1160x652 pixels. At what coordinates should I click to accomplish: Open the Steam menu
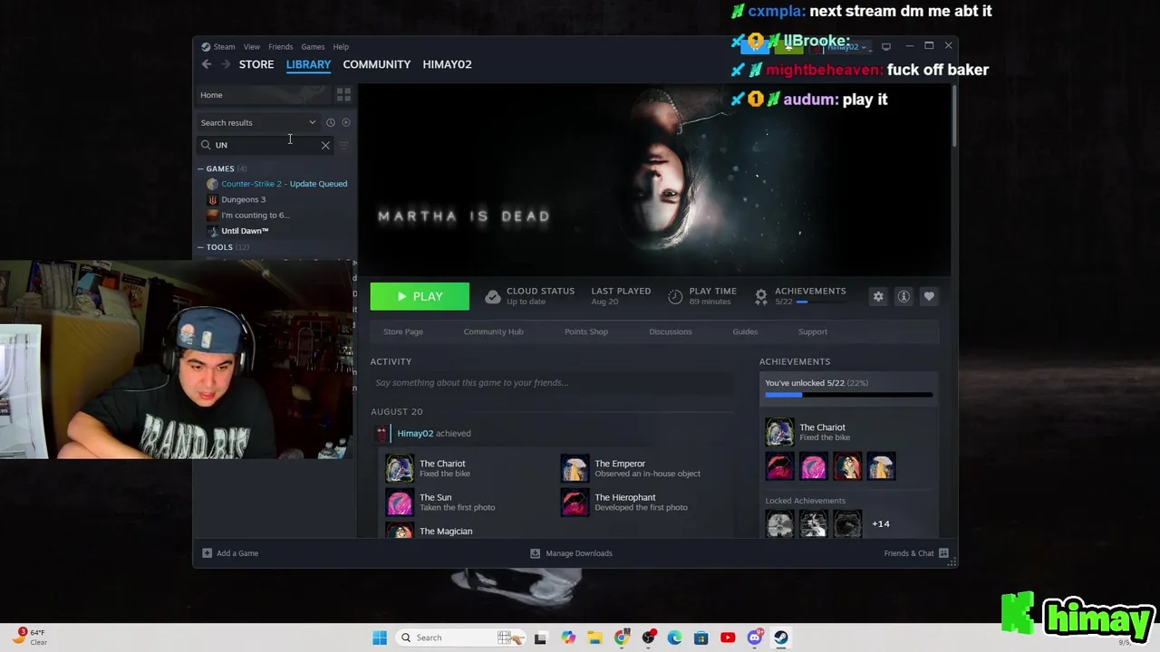224,47
